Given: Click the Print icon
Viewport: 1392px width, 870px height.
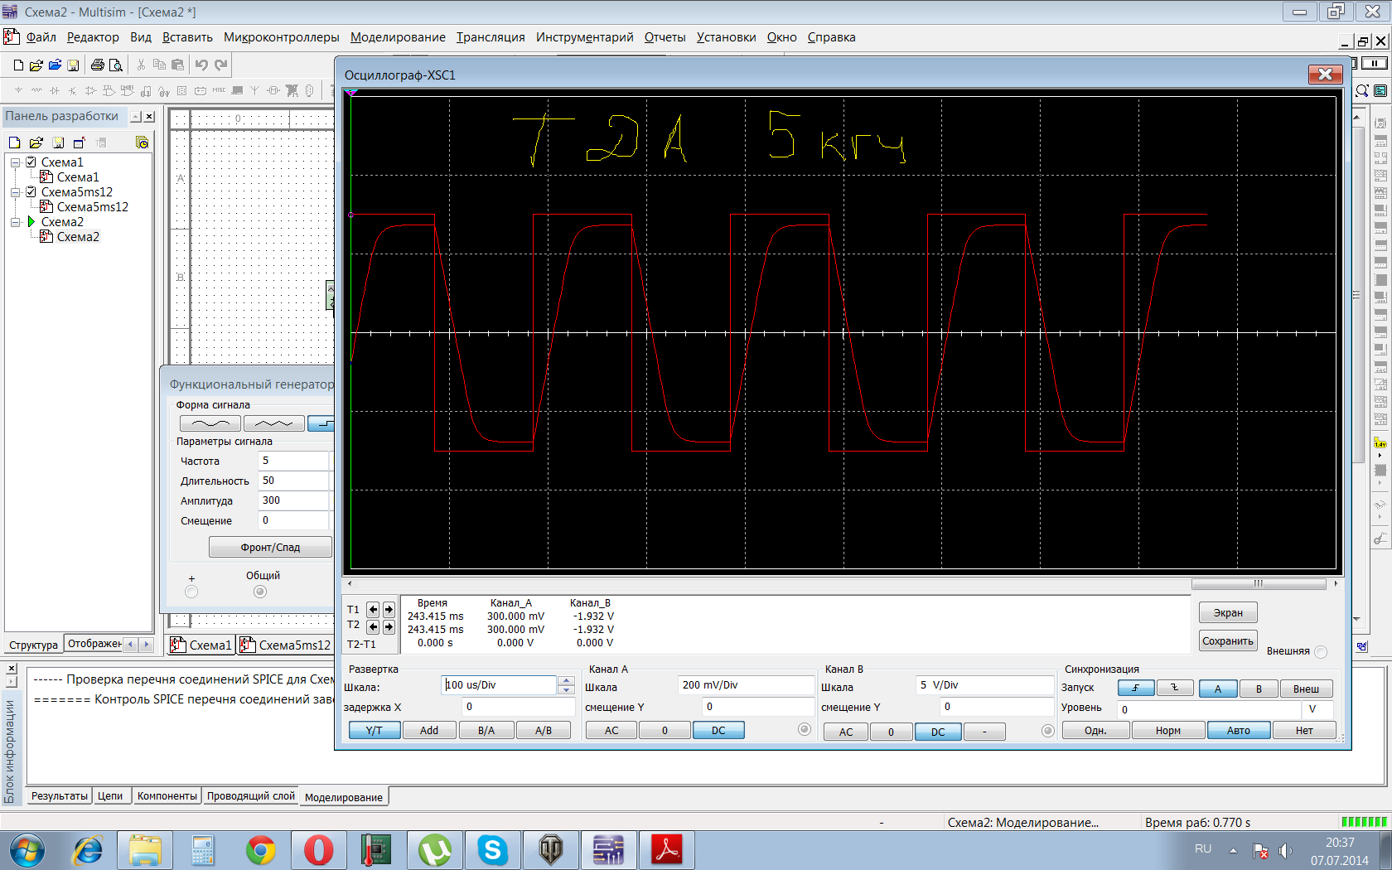Looking at the screenshot, I should (x=98, y=65).
